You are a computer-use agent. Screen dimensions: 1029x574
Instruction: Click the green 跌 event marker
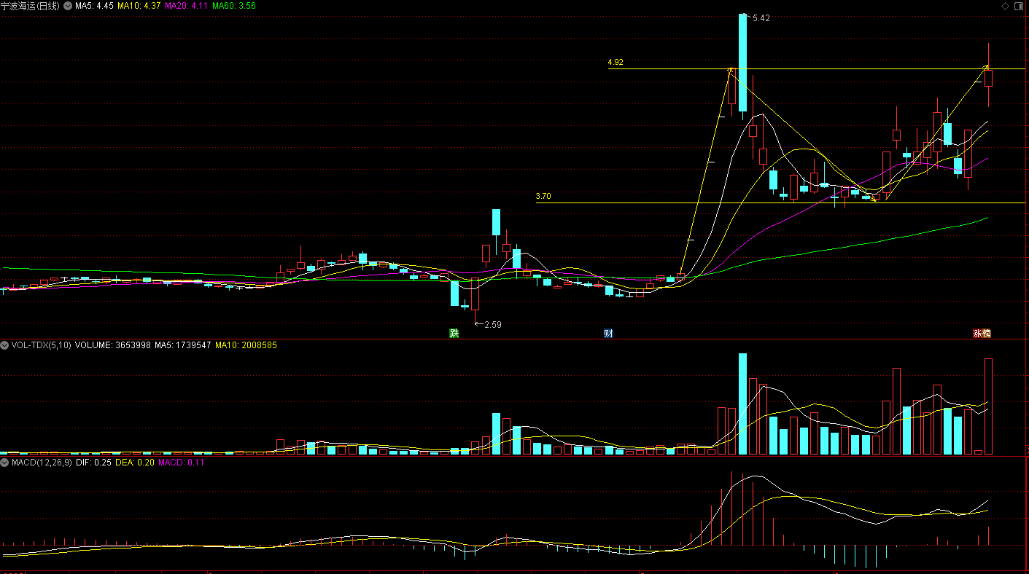tap(454, 334)
